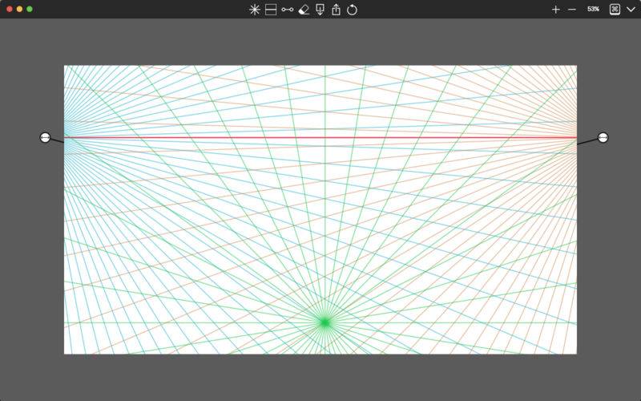Click the import download-arrow icon
Screen dimensions: 641x401
[x=320, y=10]
